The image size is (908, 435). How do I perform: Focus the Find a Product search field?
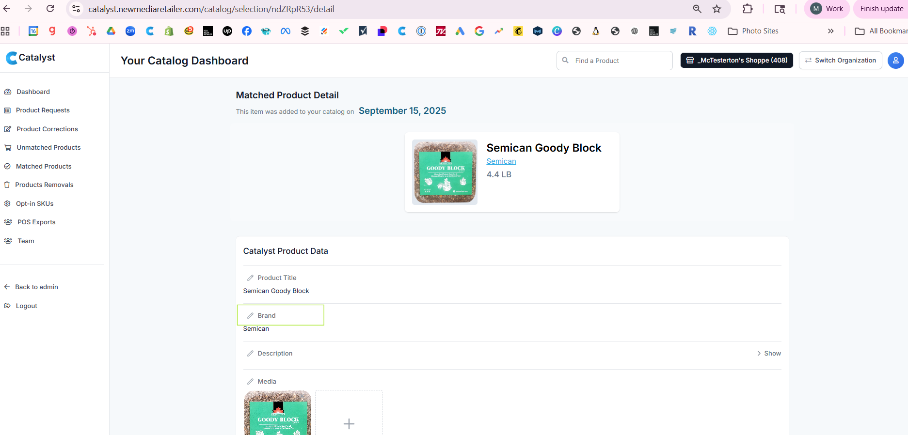pyautogui.click(x=614, y=61)
